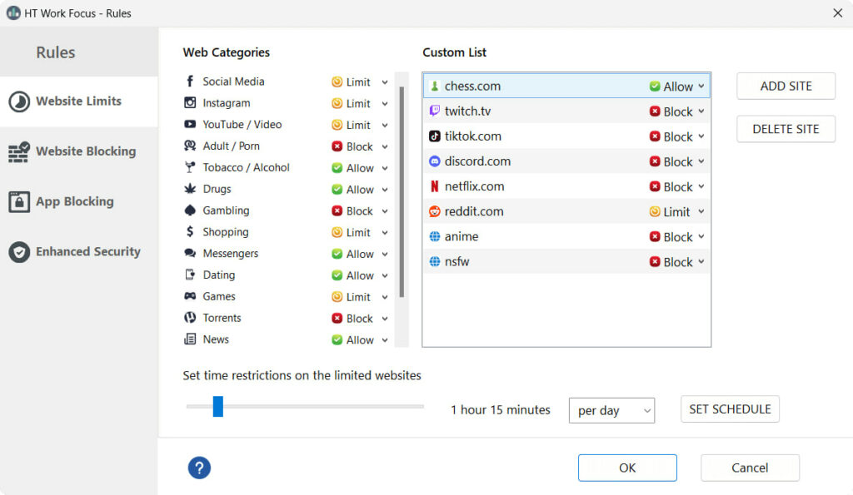This screenshot has height=495, width=853.
Task: Open the chess.com Allow dropdown
Action: pyautogui.click(x=676, y=87)
